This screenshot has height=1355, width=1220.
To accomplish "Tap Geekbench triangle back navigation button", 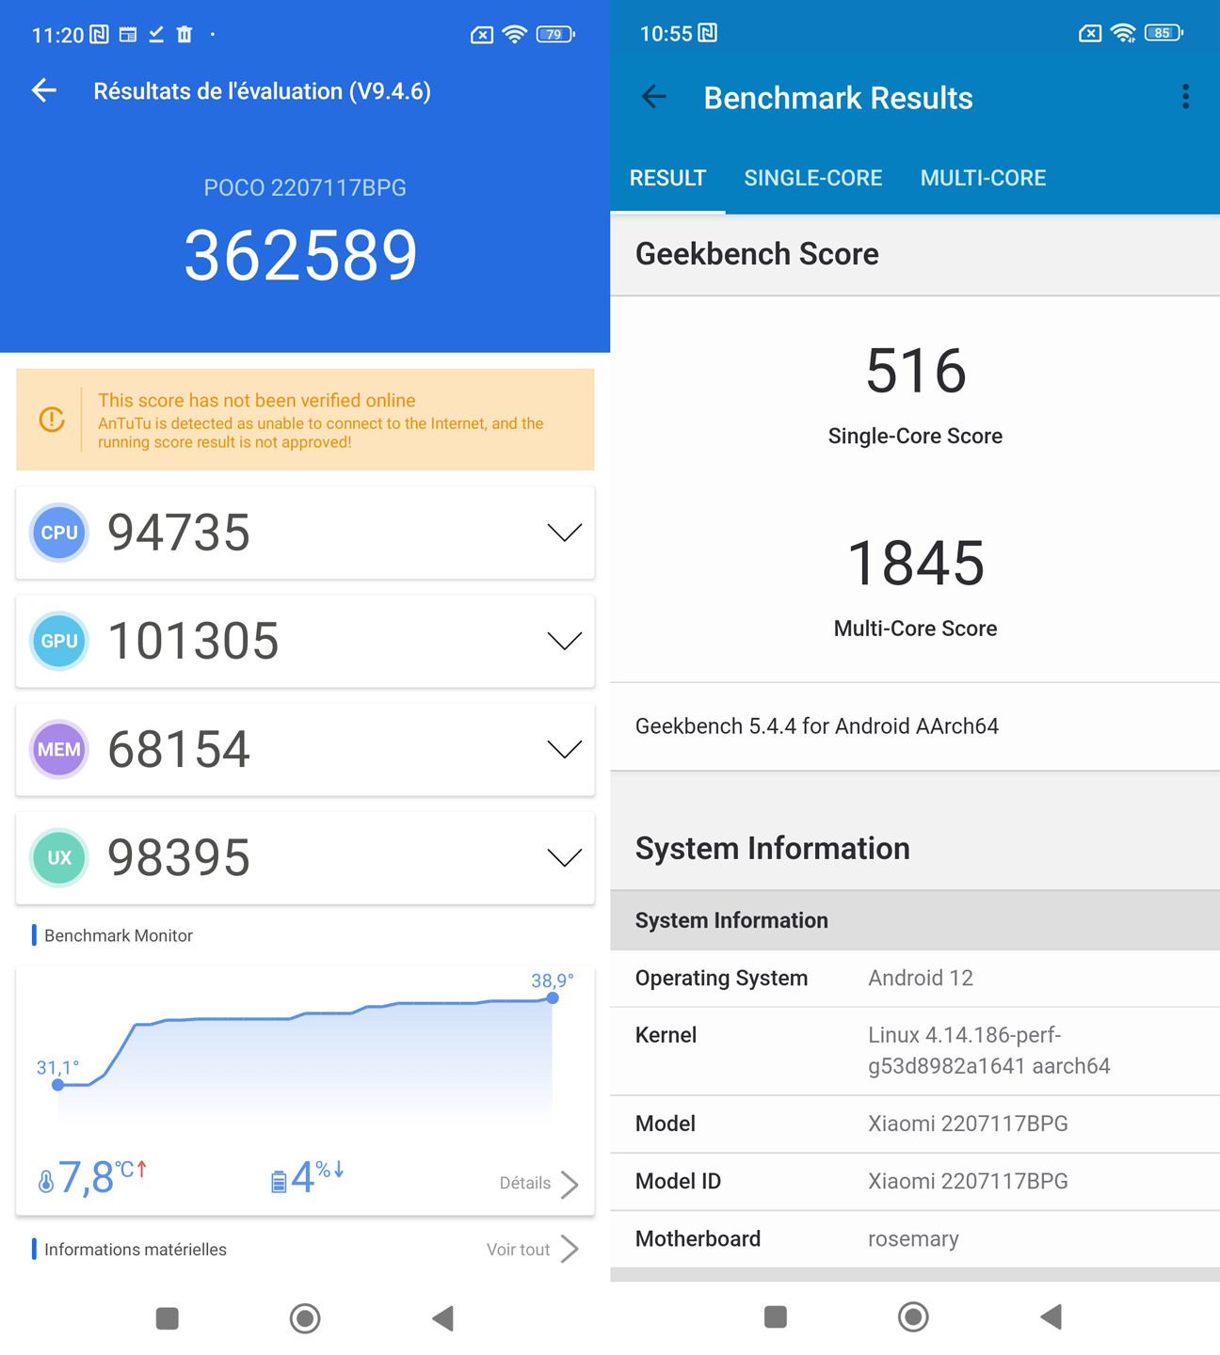I will (x=1051, y=1316).
